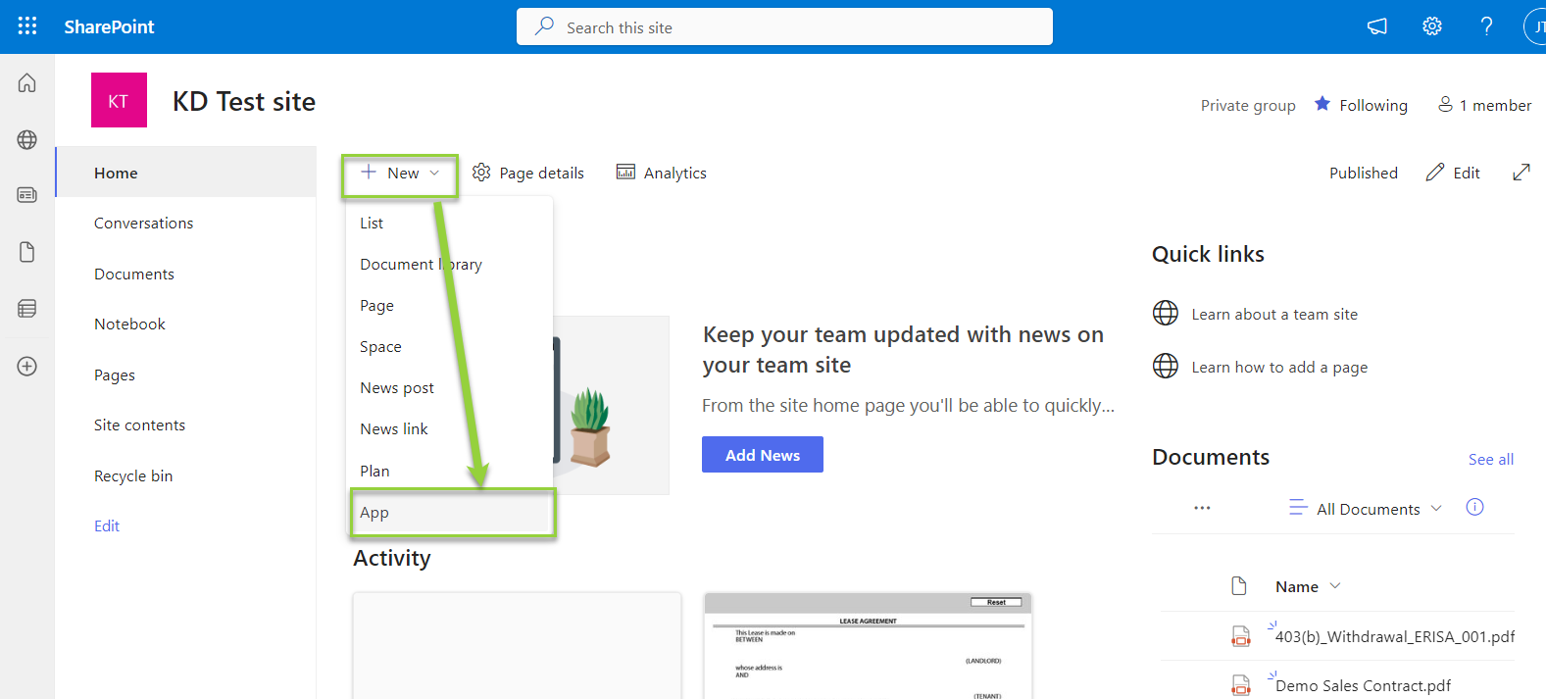
Task: Click the Add News button
Action: (762, 454)
